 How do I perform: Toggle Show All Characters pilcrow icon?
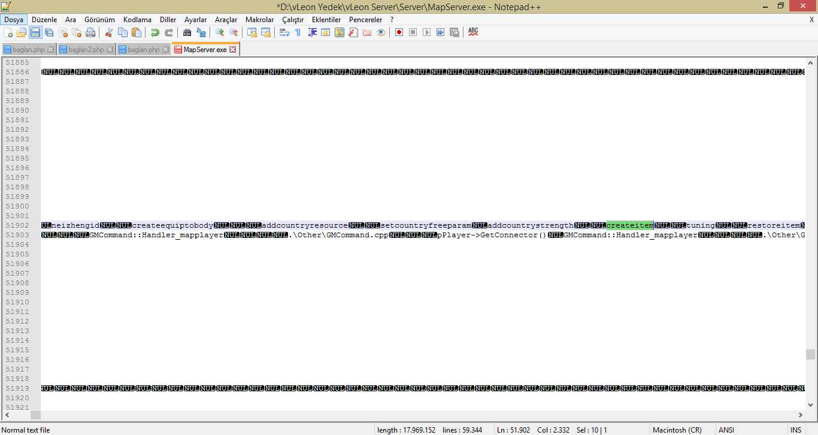(298, 32)
